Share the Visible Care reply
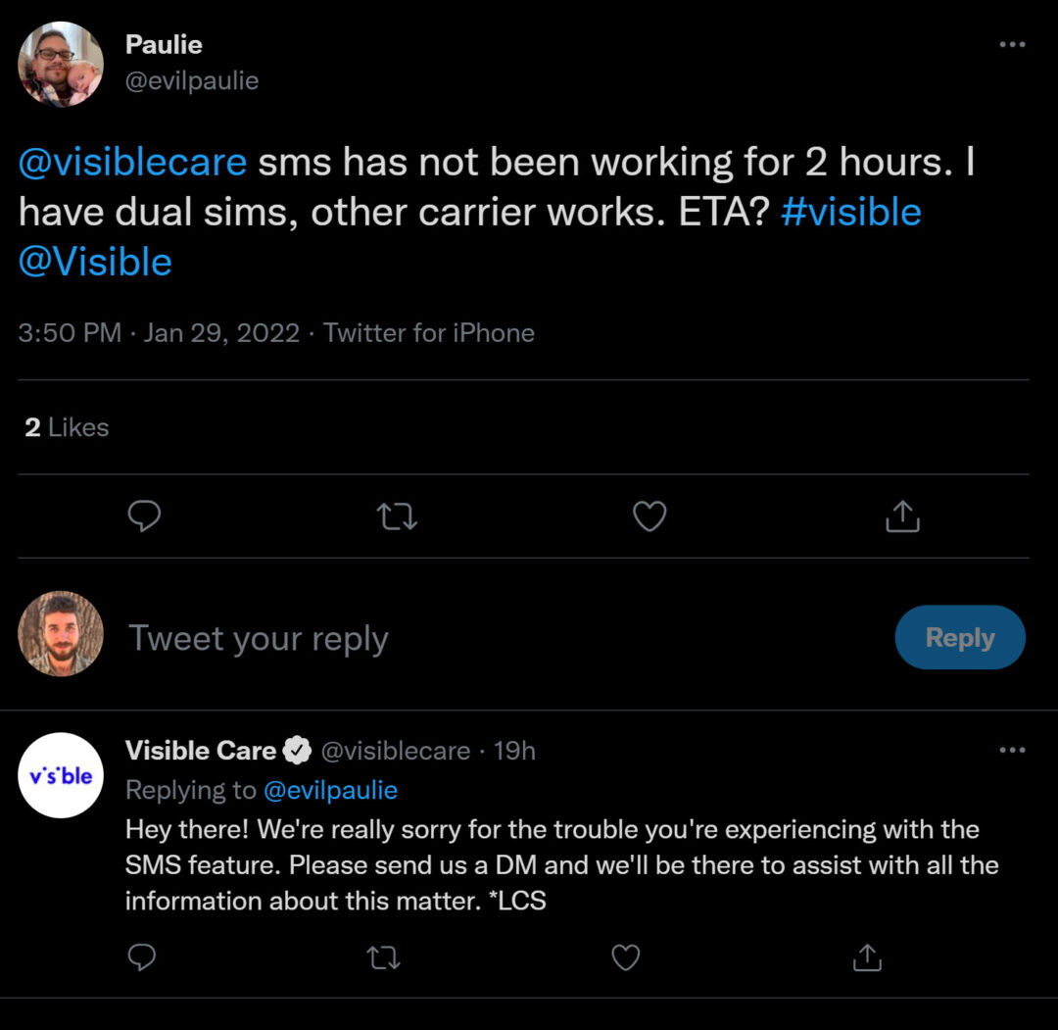The height and width of the screenshot is (1030, 1058). (x=867, y=956)
